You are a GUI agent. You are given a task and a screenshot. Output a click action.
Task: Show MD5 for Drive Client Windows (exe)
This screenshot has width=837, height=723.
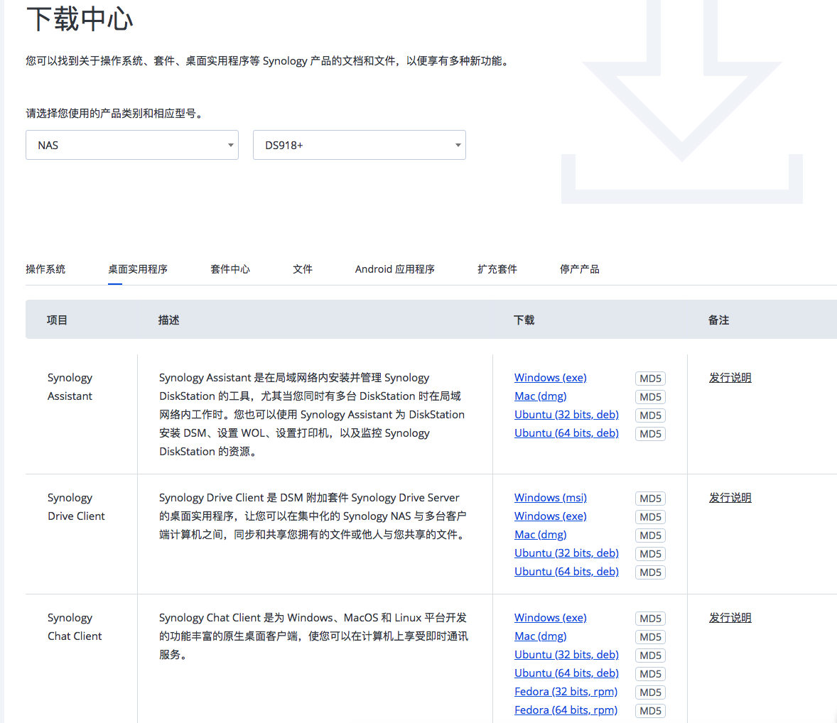(x=650, y=517)
